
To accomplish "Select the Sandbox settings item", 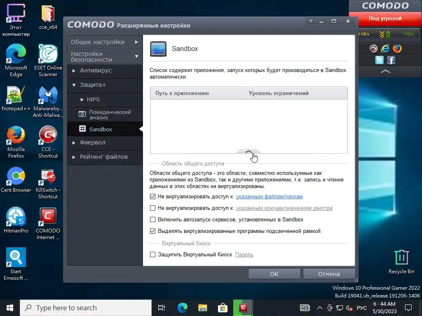I will click(x=105, y=129).
